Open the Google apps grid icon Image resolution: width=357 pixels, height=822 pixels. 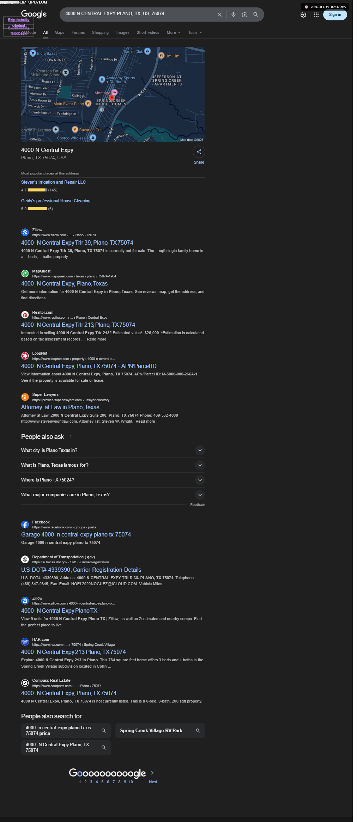pyautogui.click(x=316, y=14)
